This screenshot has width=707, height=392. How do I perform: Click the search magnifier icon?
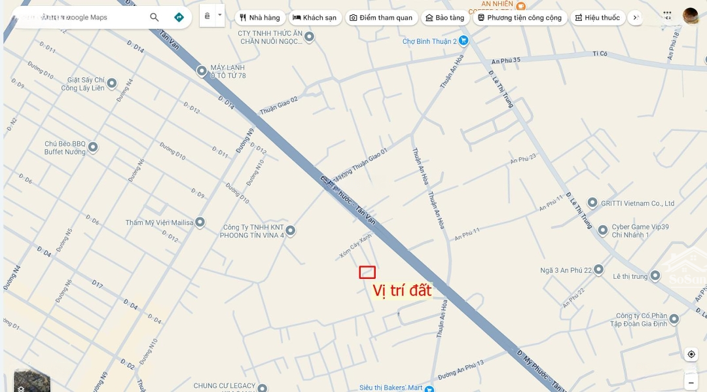pos(154,17)
